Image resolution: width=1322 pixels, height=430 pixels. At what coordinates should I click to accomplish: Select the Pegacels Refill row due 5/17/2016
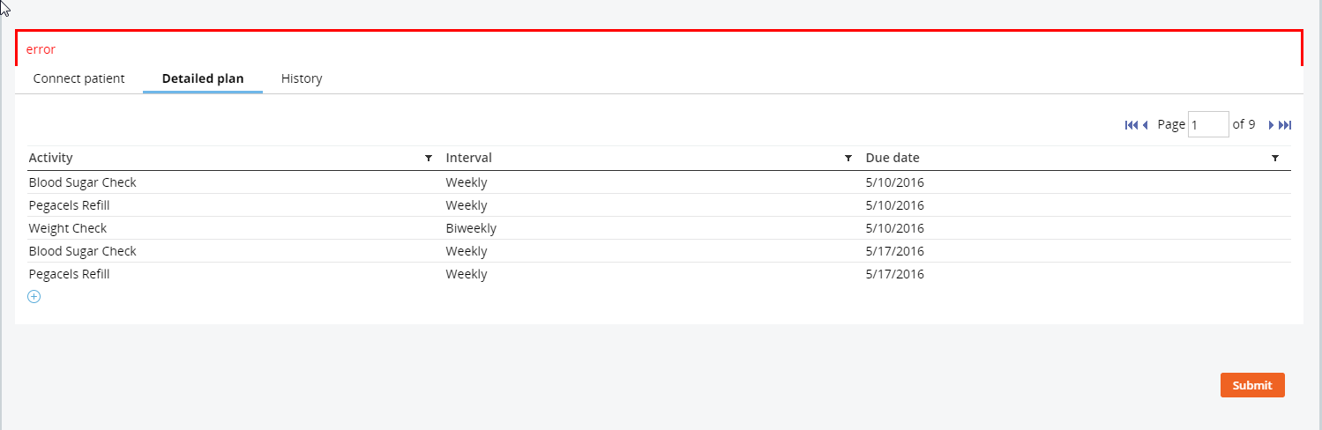(x=660, y=274)
